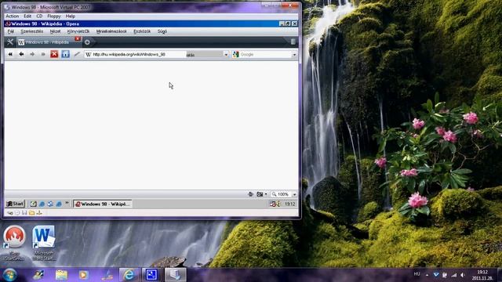Open Opera's Fájl menu
Screen dimensions: 502x282
11,31
